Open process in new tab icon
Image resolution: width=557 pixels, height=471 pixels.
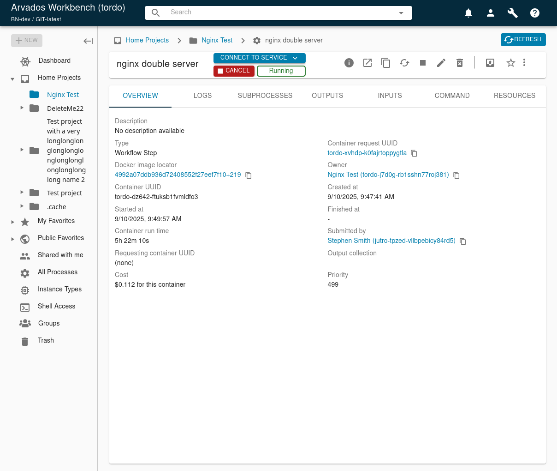pos(367,63)
